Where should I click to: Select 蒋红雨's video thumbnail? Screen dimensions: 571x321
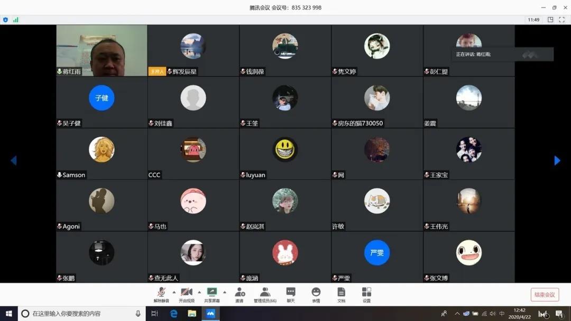[102, 50]
